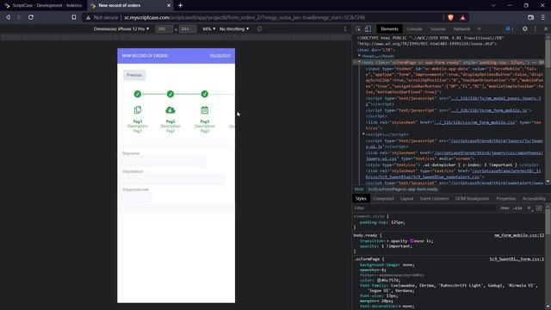Open the Brave Shields lion icon
Image resolution: width=551 pixels, height=310 pixels.
(450, 17)
